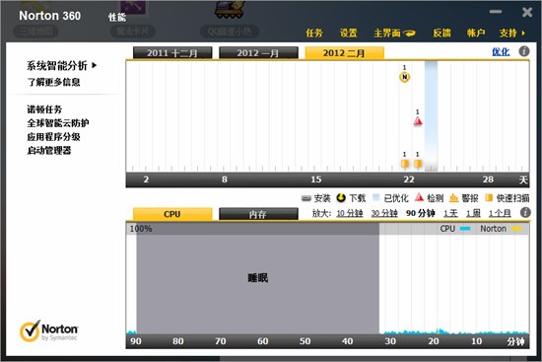Viewport: 542px width, 362px height.
Task: Open the 反馈 feedback link
Action: pyautogui.click(x=441, y=33)
